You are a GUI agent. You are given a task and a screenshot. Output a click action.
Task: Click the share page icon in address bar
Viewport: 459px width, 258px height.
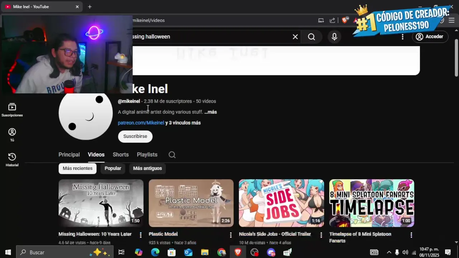tap(332, 20)
